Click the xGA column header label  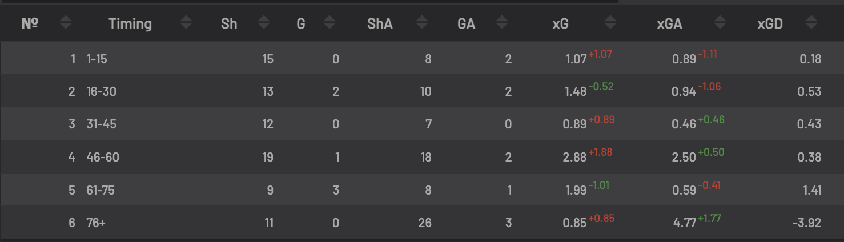(x=669, y=24)
